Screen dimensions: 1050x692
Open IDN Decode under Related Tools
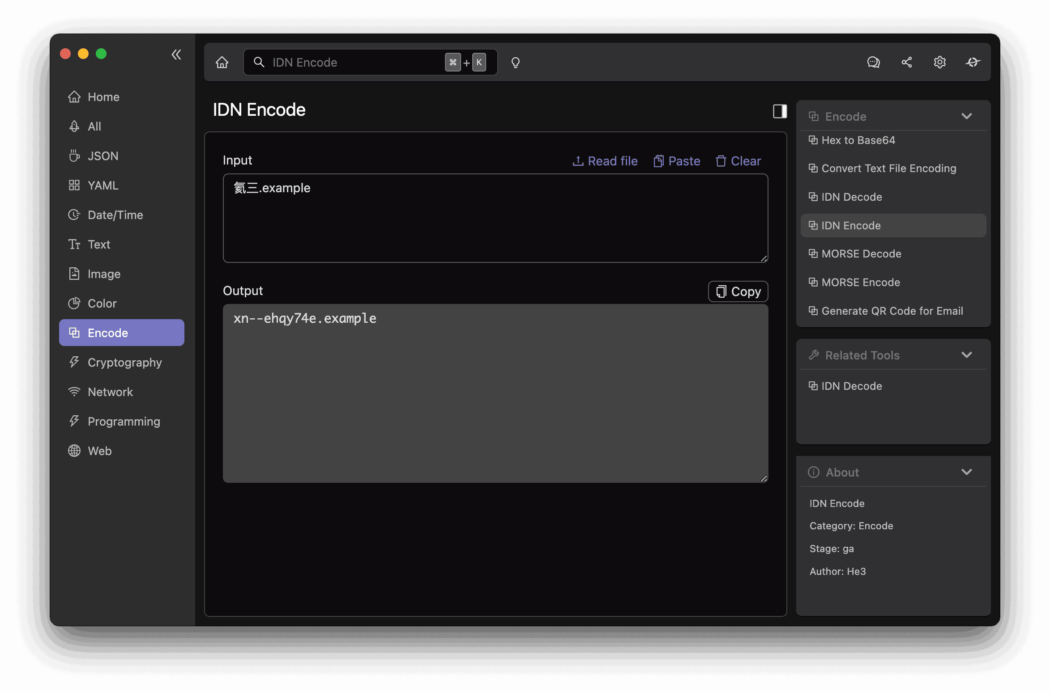[893, 386]
